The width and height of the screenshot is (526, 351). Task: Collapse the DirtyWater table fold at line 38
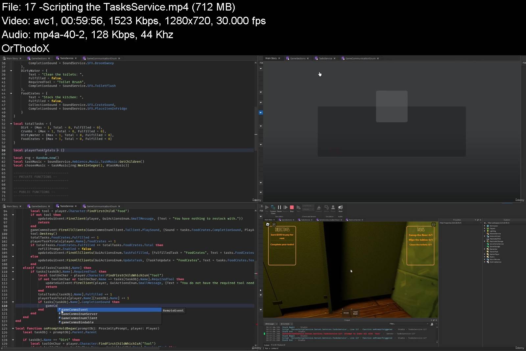(x=11, y=71)
